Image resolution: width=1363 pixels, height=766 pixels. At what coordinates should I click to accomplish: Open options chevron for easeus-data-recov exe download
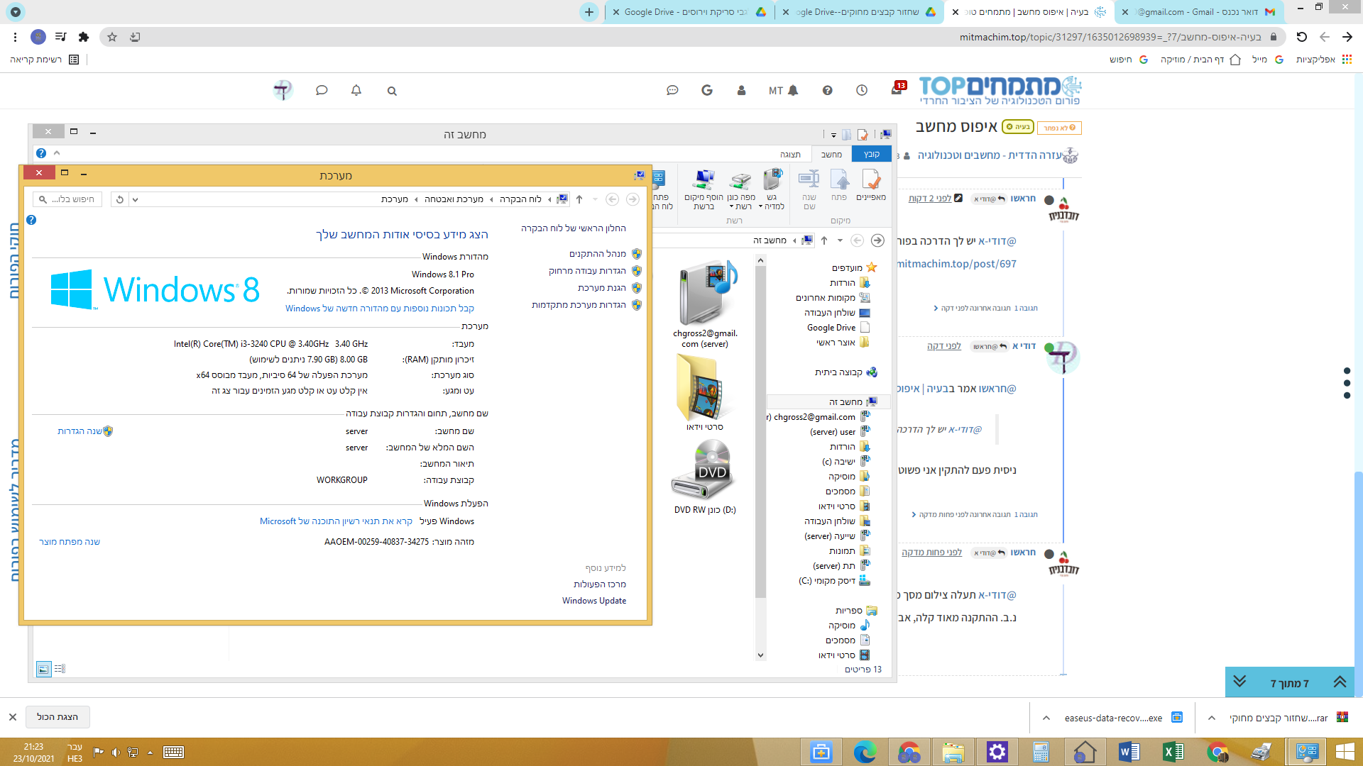(1046, 718)
